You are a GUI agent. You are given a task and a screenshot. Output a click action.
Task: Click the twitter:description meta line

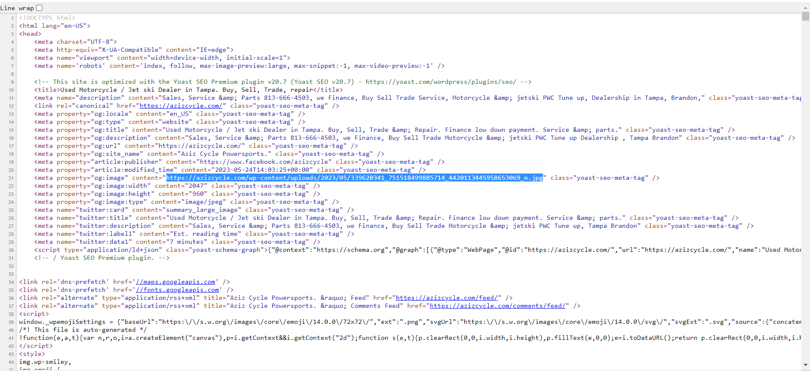394,226
